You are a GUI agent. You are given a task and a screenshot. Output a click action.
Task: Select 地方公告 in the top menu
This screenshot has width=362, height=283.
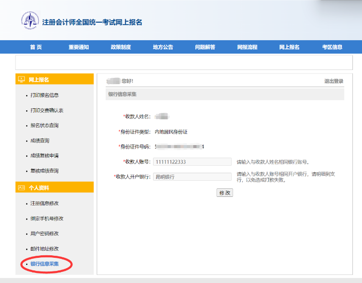coord(163,47)
